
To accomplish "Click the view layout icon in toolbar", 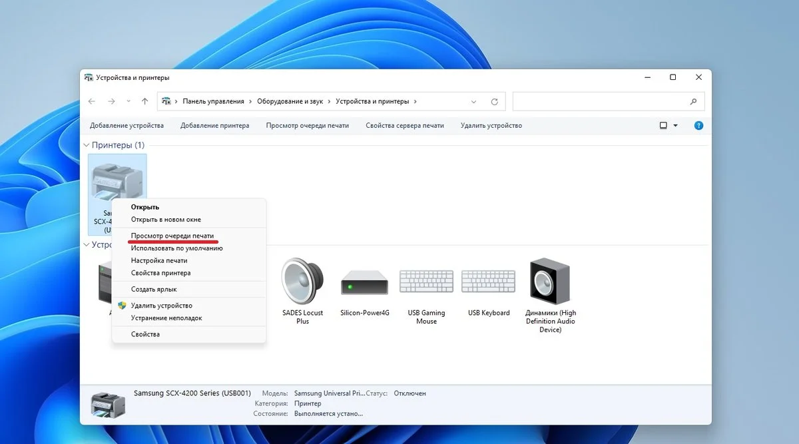I will coord(663,125).
